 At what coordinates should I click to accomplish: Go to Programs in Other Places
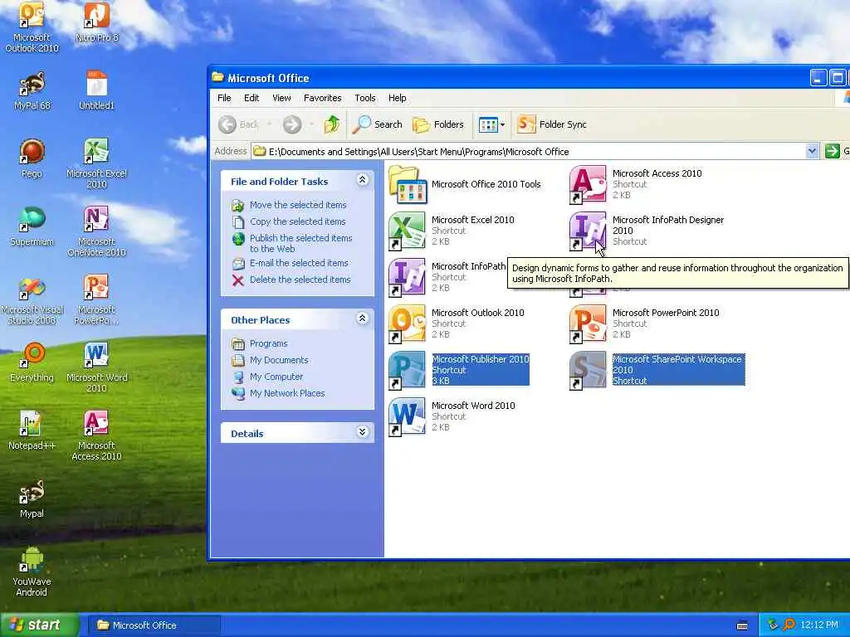(x=268, y=343)
